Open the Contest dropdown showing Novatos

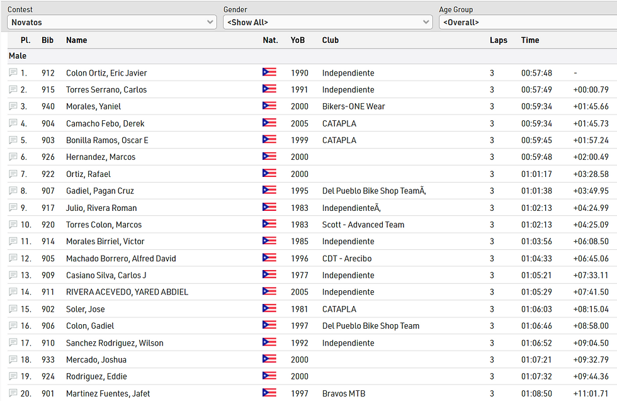[x=112, y=23]
